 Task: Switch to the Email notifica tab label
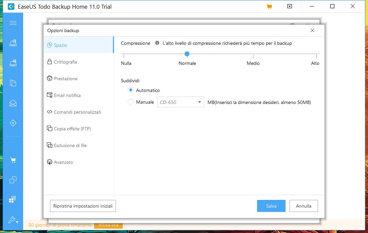[x=67, y=95]
